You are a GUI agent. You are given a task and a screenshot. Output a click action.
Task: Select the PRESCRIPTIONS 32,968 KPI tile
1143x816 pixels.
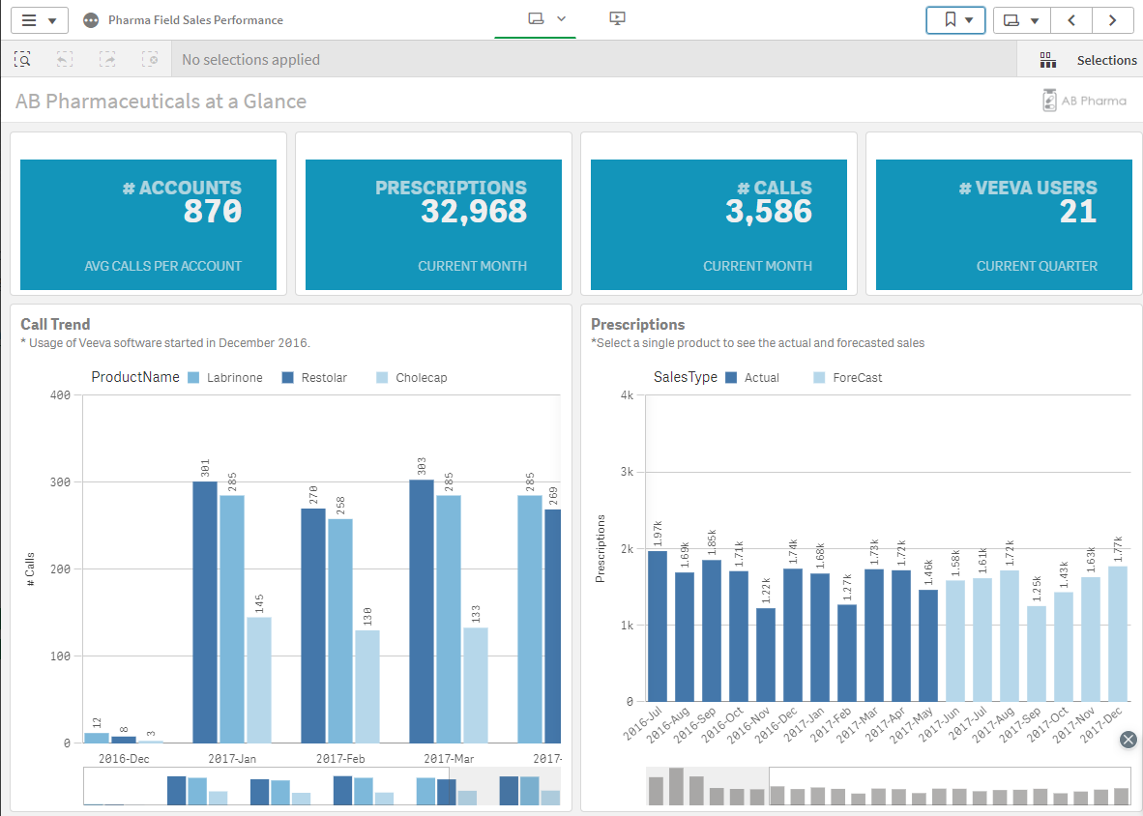[434, 224]
